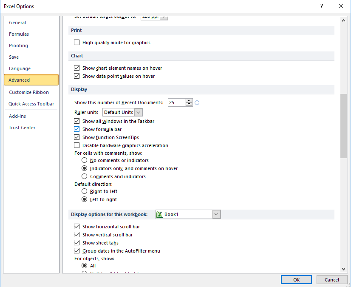
Task: Click the Recent Documents number field
Action: tap(176, 102)
